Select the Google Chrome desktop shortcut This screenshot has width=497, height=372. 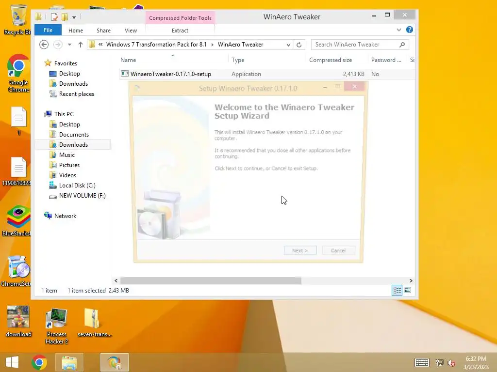coord(18,74)
